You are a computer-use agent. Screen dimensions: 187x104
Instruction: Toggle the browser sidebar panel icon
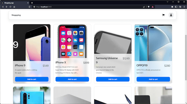coord(176,7)
